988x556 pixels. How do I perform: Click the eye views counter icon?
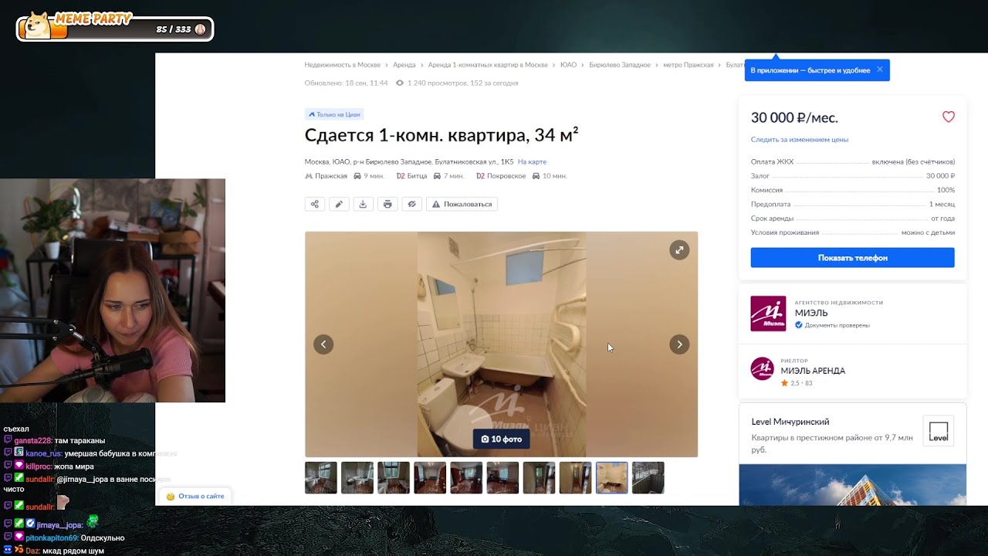point(400,83)
